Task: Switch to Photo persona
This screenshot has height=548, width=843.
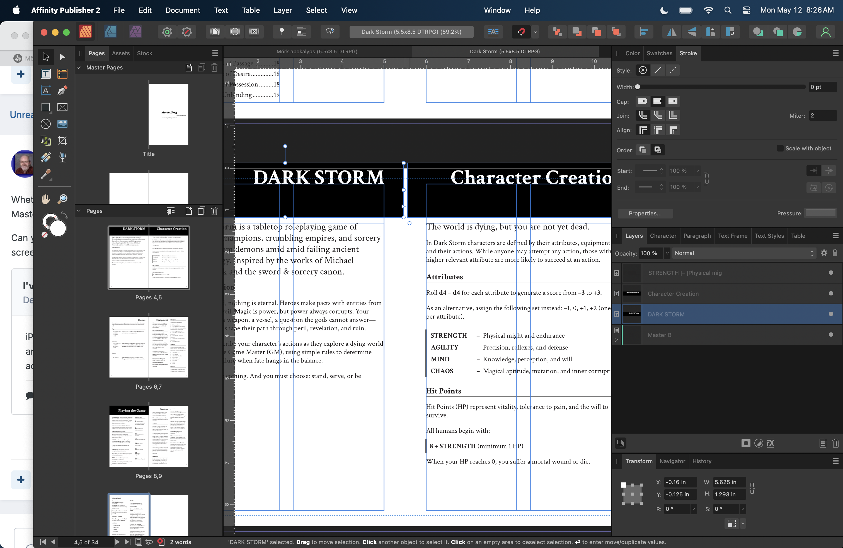Action: pos(135,32)
